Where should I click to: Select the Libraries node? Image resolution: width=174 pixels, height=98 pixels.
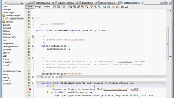tap(10, 22)
